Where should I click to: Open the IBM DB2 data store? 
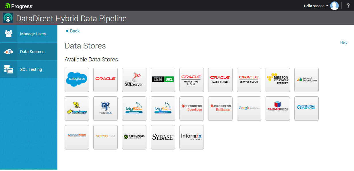tap(163, 80)
